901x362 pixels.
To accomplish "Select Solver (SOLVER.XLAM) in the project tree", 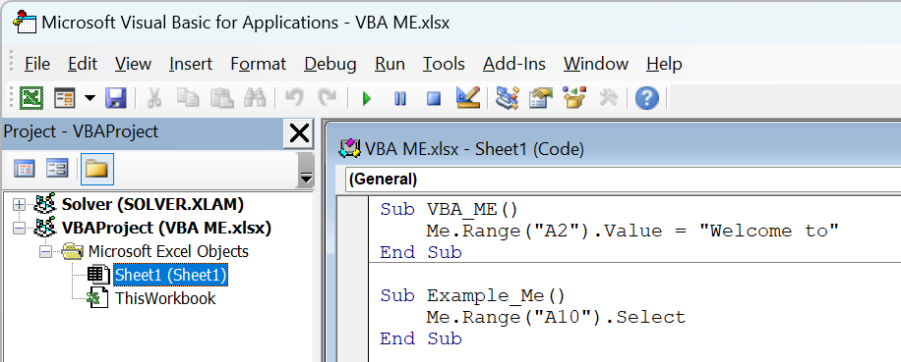I will click(152, 204).
